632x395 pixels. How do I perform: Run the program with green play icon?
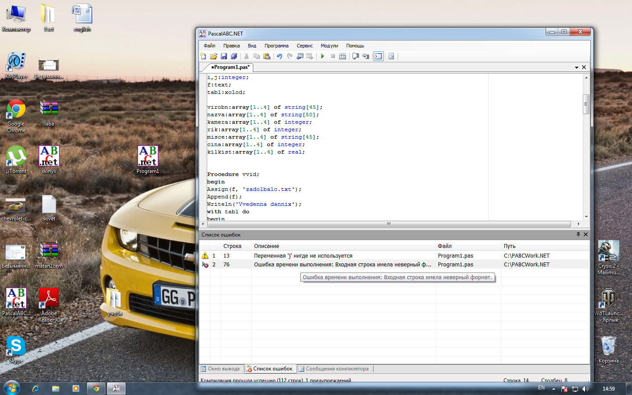coord(323,56)
